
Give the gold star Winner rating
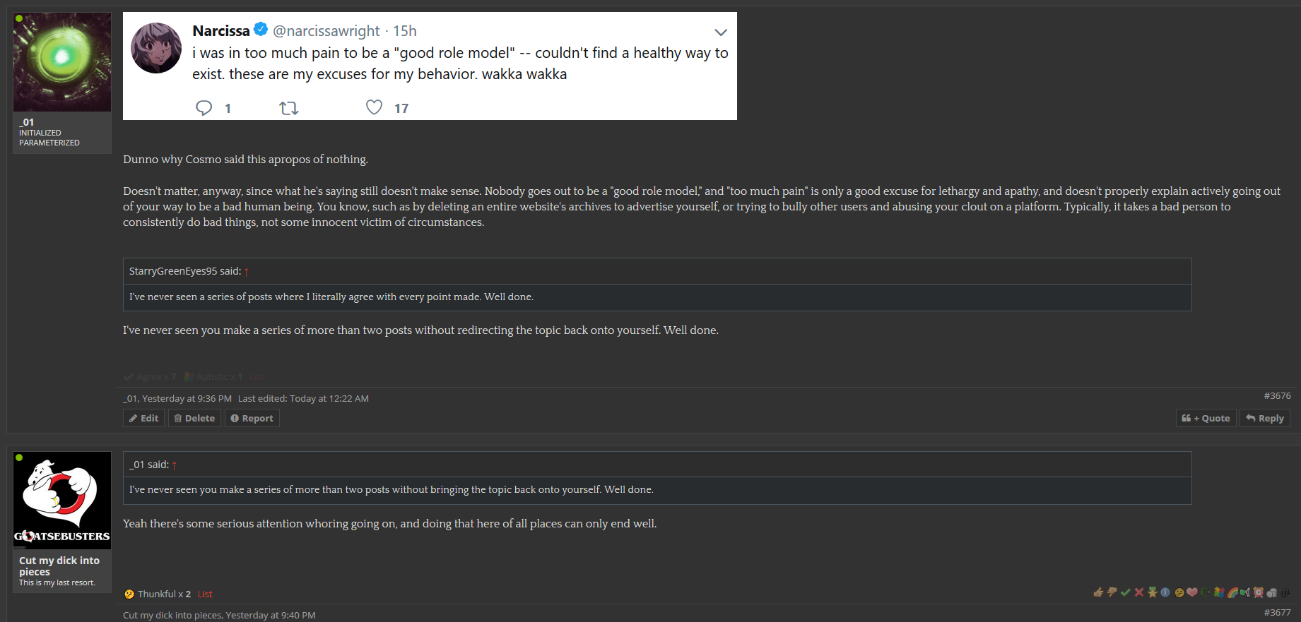[1153, 592]
